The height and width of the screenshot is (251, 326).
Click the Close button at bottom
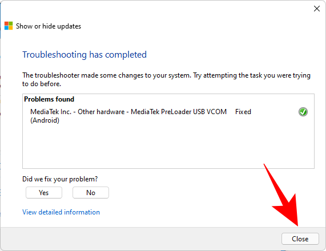pyautogui.click(x=300, y=239)
